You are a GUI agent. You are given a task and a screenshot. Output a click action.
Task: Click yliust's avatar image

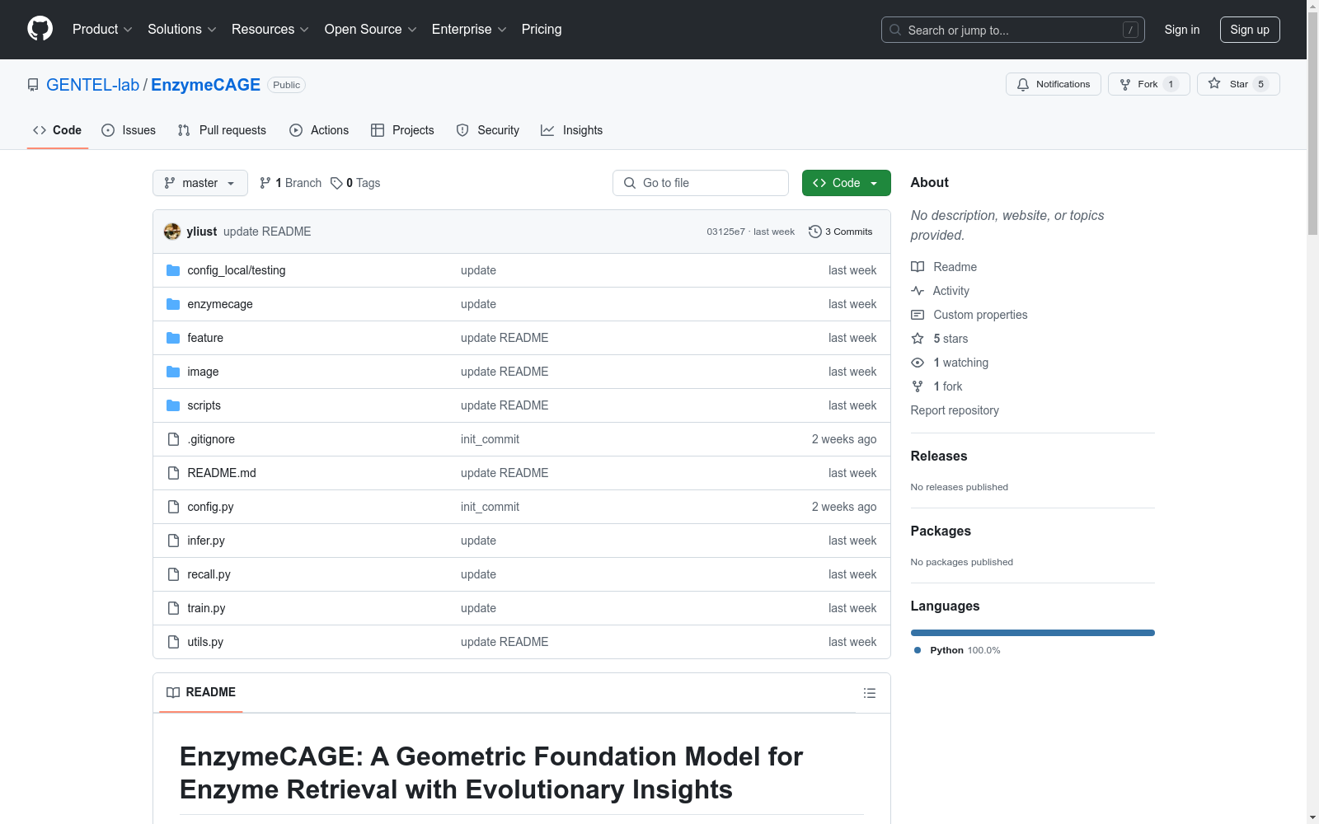click(x=172, y=232)
